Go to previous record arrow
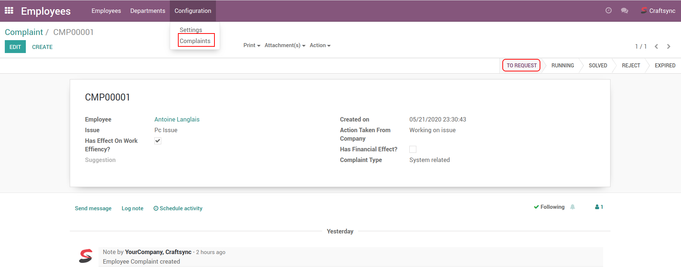681x278 pixels. point(656,46)
